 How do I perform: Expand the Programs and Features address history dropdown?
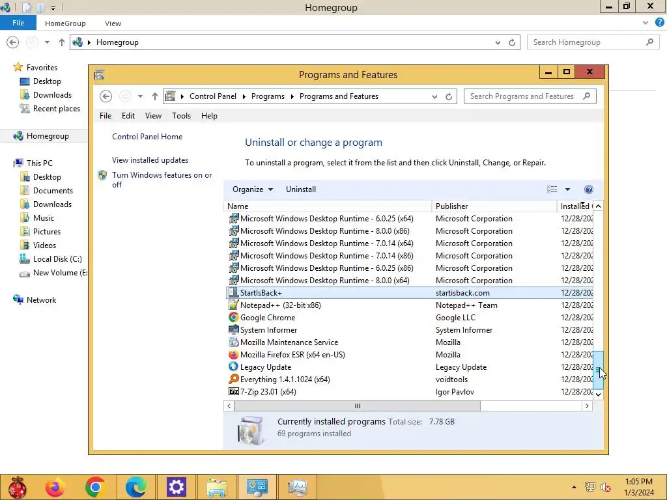[x=434, y=96]
